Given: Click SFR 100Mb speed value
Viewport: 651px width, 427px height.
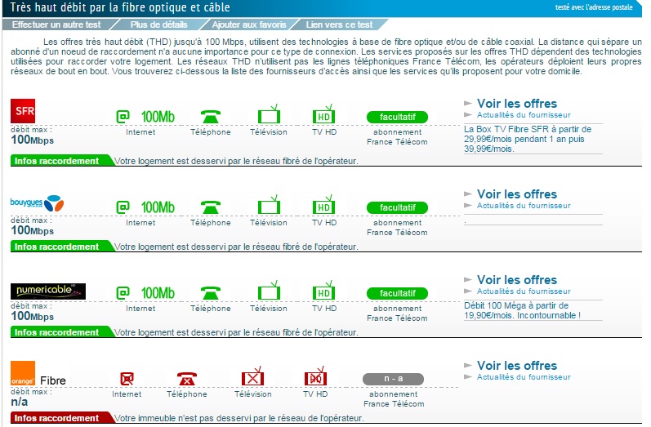Looking at the screenshot, I should pyautogui.click(x=158, y=117).
